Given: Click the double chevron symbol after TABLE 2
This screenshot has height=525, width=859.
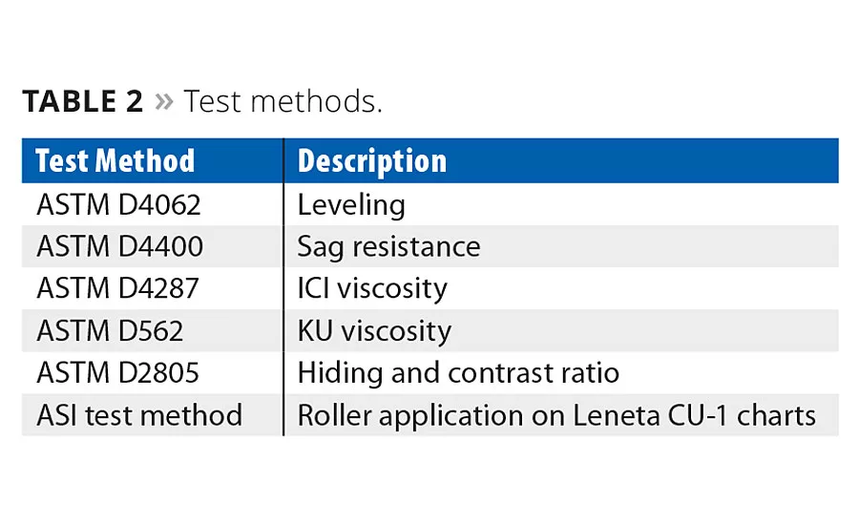Looking at the screenshot, I should pos(163,101).
